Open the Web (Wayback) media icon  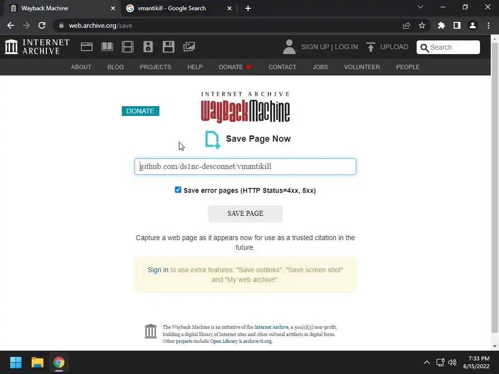(x=87, y=47)
